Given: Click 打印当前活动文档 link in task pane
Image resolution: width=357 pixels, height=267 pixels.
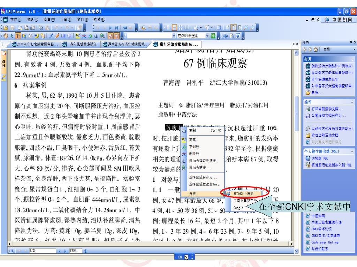Looking at the screenshot, I should (x=327, y=109).
